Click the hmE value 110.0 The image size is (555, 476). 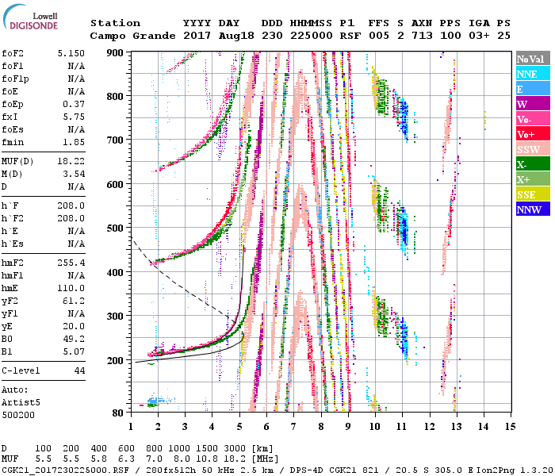71,288
